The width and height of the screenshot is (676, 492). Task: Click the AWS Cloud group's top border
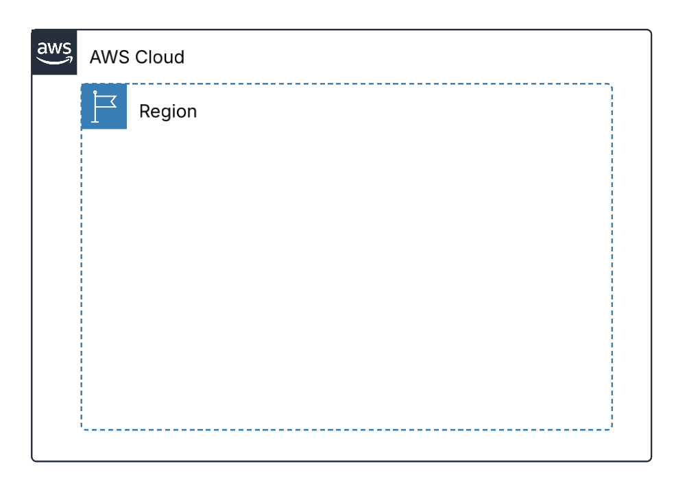click(364, 29)
